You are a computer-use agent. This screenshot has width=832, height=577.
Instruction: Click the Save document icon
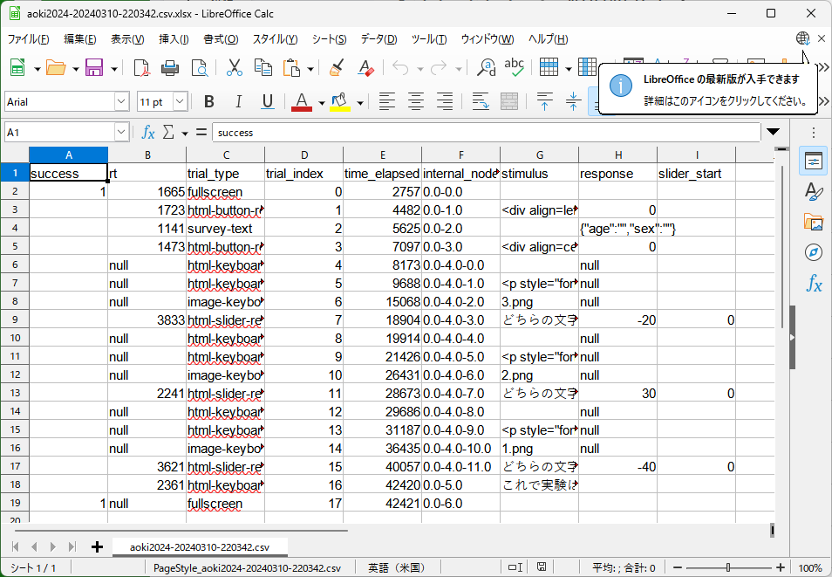(x=94, y=68)
